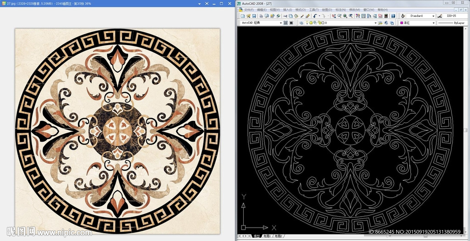Click the Undo arrow icon

pos(315,16)
